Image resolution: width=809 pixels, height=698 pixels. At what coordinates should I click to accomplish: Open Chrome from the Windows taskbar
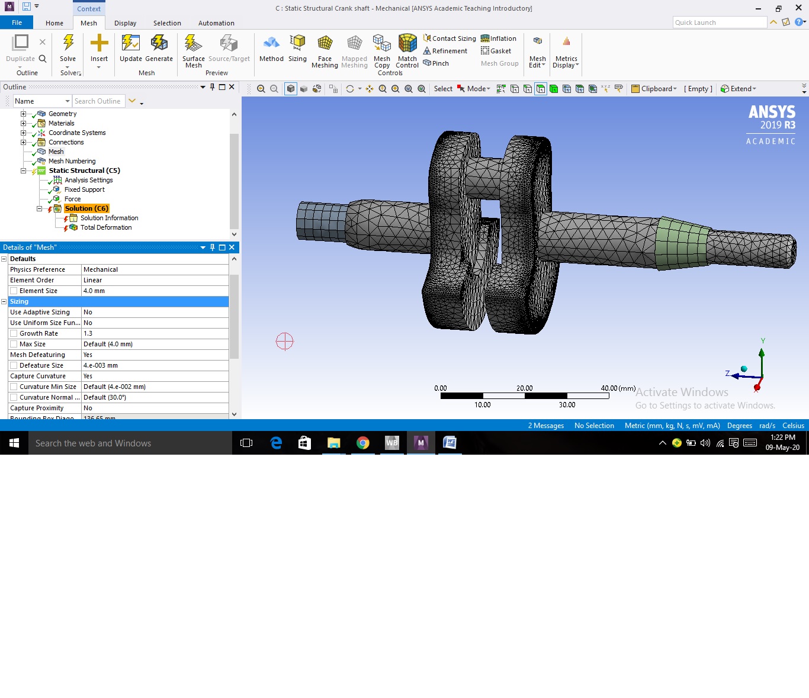(x=363, y=443)
